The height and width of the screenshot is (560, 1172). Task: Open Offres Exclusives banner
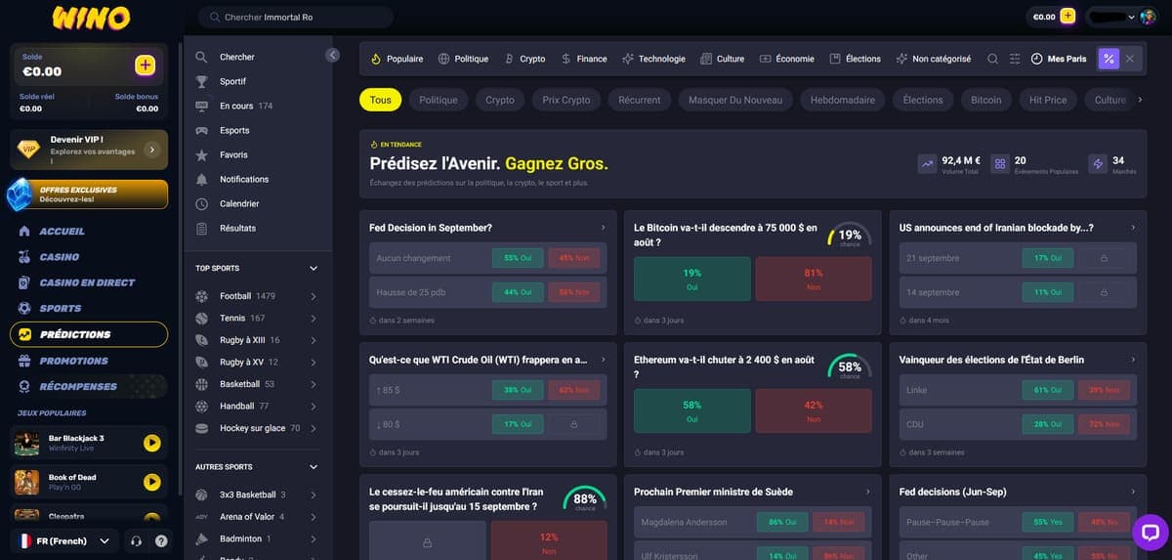pos(90,194)
